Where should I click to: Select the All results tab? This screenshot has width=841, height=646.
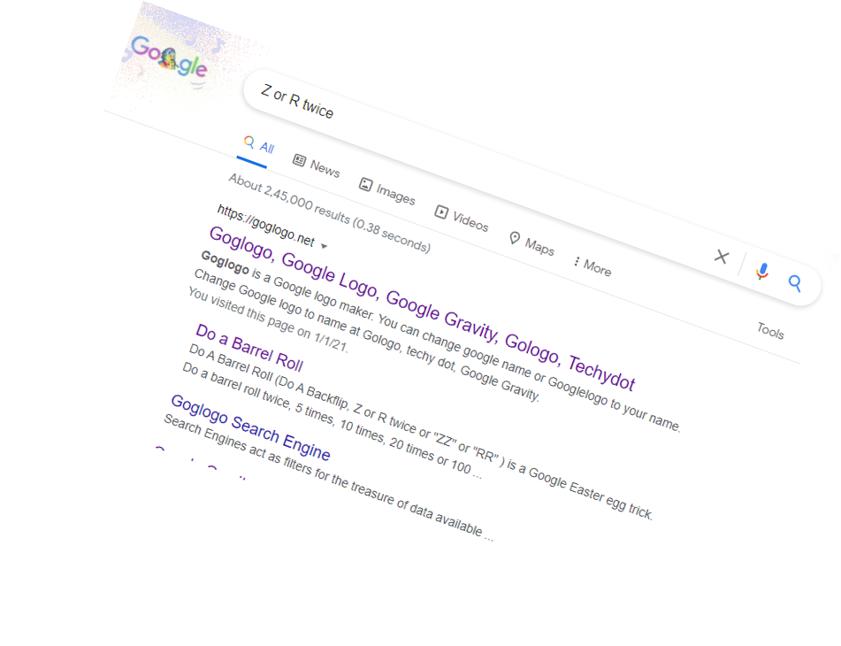tap(258, 145)
